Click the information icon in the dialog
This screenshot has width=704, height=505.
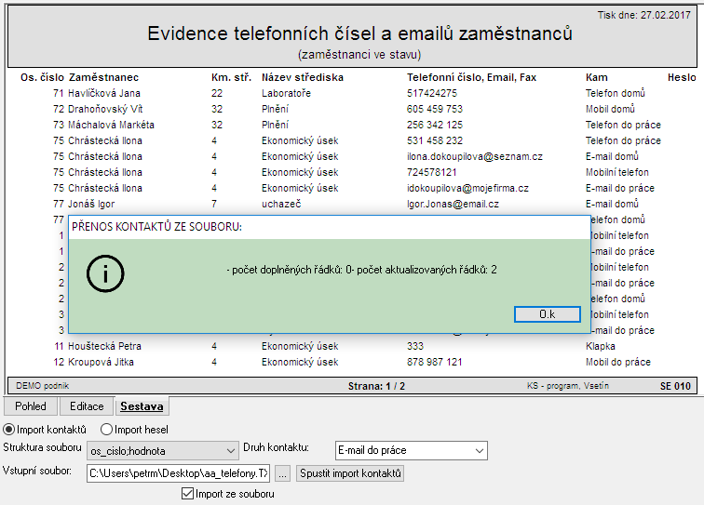point(105,273)
